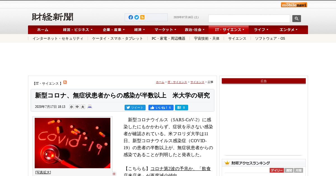Screen dimensions: 336x176
Task: Open PC・家電・周辺機器 subcategory
Action: pos(169,39)
